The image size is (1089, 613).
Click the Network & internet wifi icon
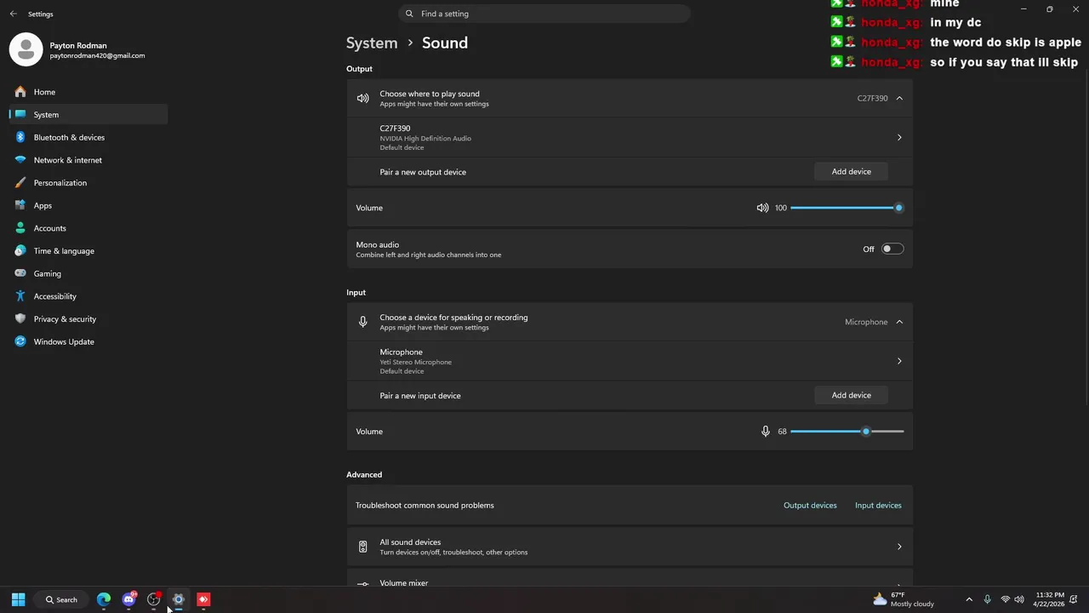20,160
